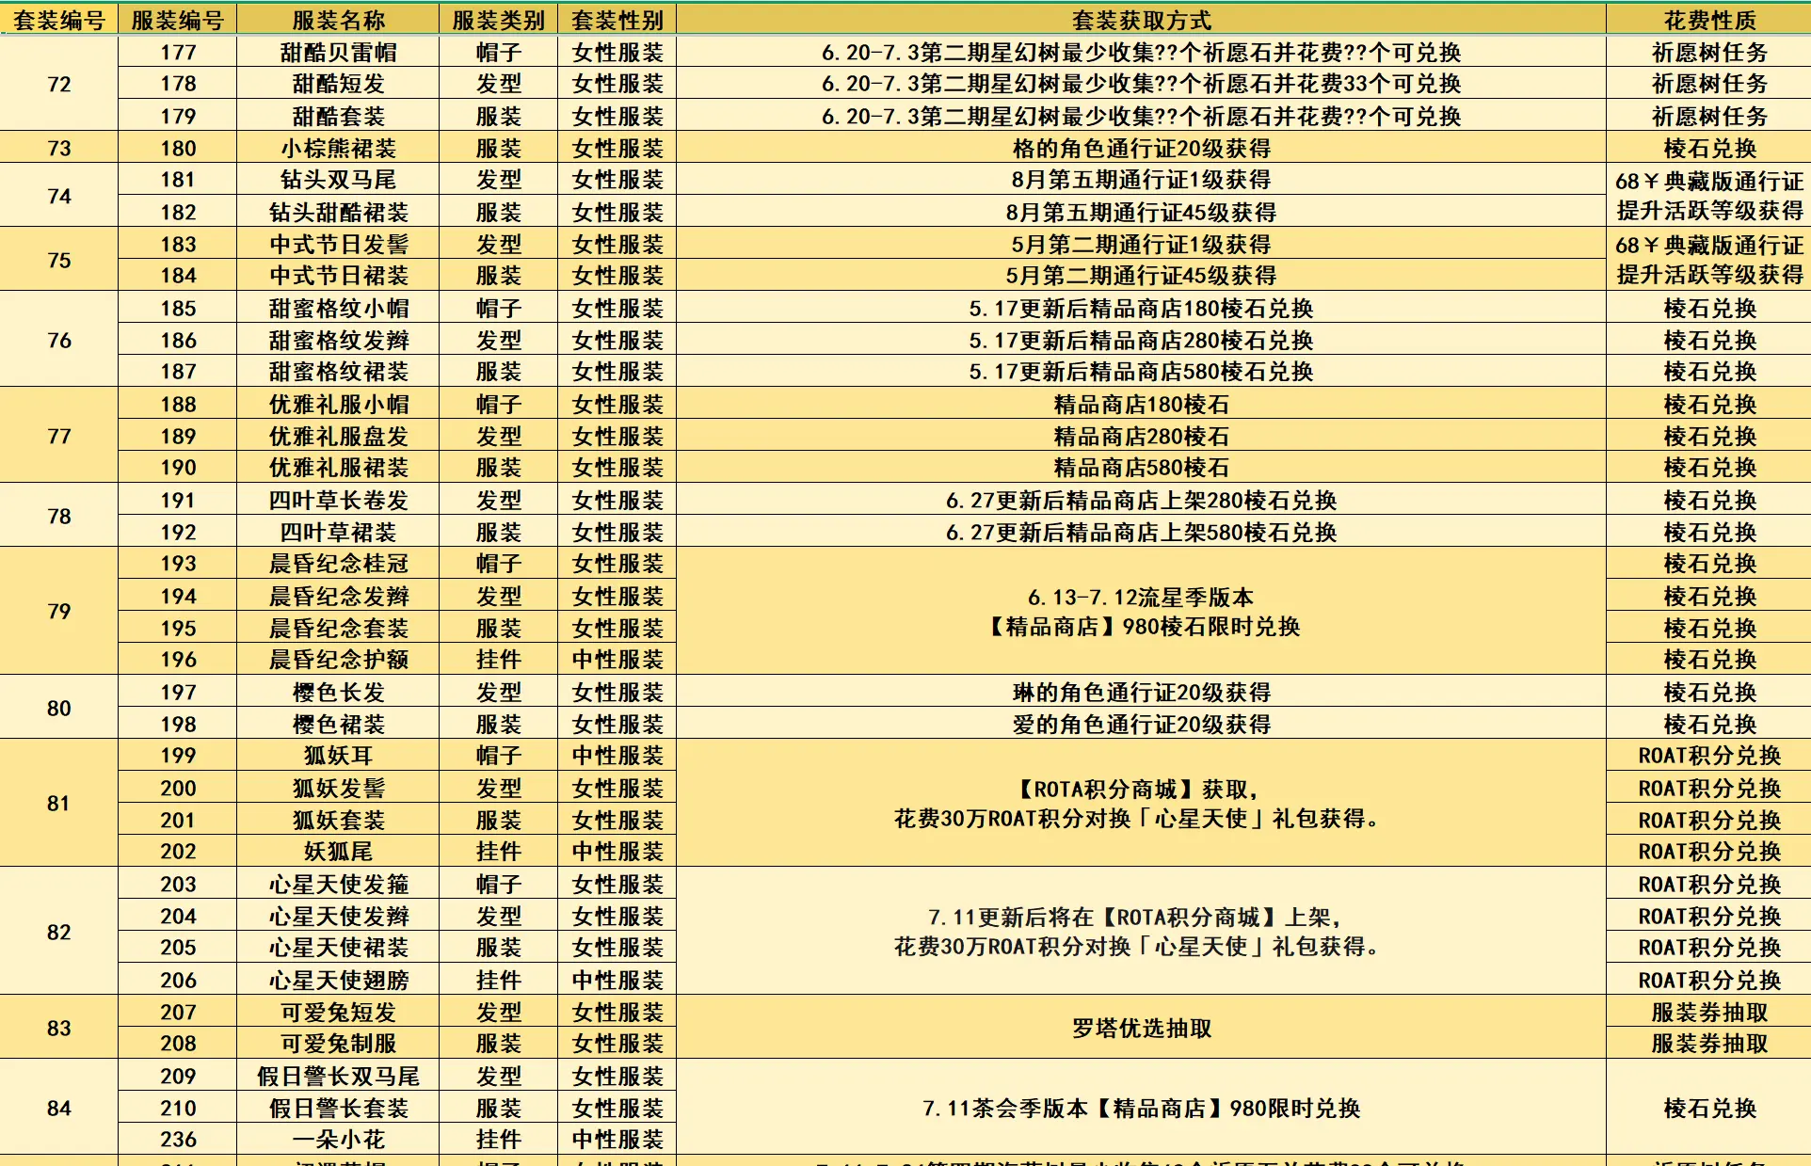Viewport: 1811px width, 1166px height.
Task: Select cell containing 甜酷贝雷帽
Action: (338, 53)
